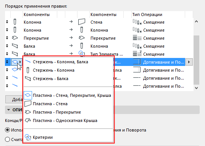Select the "Счита..." radio button
The image size is (205, 146).
click(x=8, y=140)
